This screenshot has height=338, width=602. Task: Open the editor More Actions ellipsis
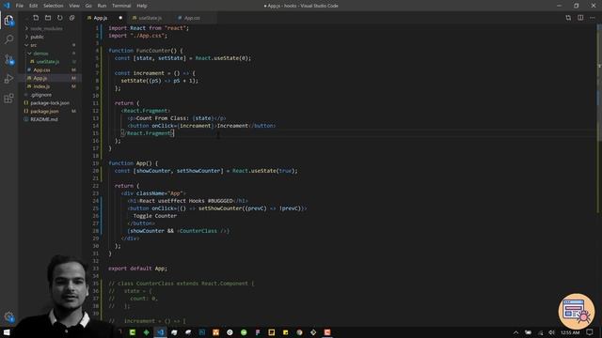[x=593, y=18]
